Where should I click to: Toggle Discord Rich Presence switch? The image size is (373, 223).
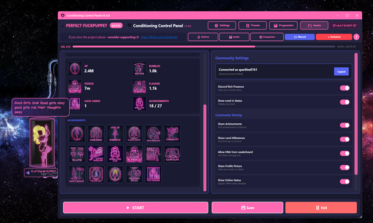(345, 88)
